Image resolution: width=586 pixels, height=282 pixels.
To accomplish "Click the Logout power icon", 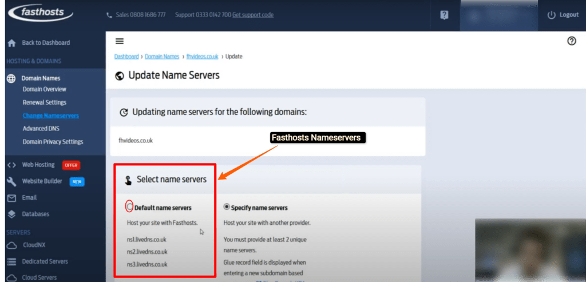I will coord(551,15).
